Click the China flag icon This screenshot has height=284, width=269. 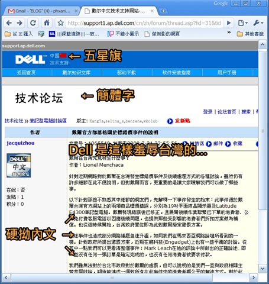[x=63, y=56]
